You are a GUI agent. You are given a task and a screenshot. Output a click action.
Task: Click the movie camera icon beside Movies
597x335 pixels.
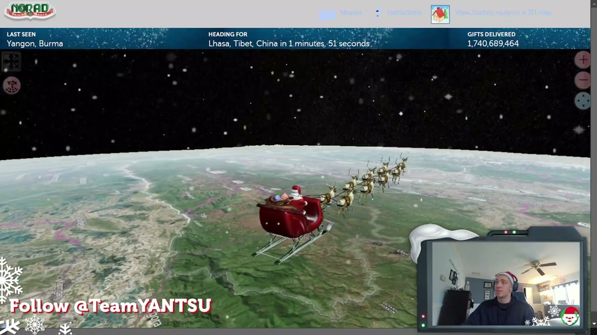click(327, 15)
